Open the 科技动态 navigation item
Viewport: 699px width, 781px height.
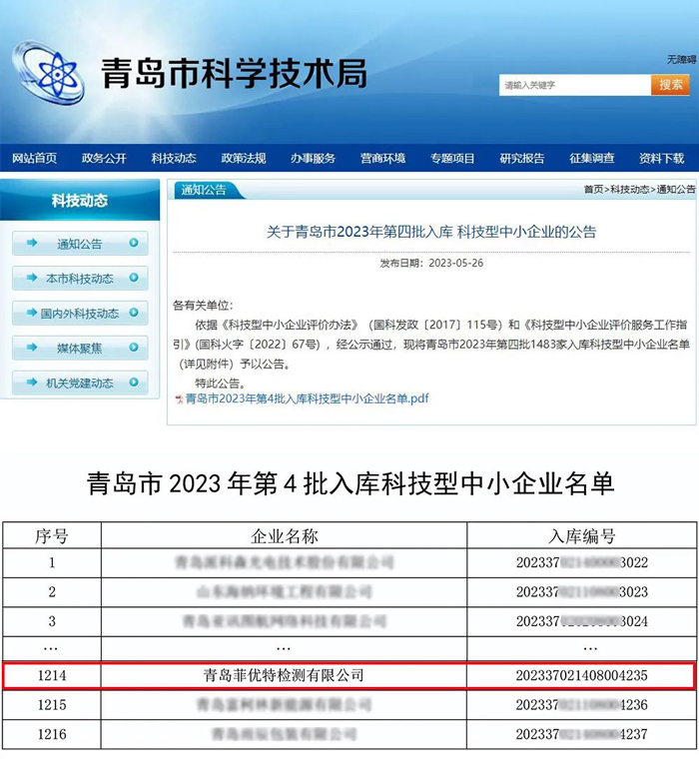click(174, 159)
